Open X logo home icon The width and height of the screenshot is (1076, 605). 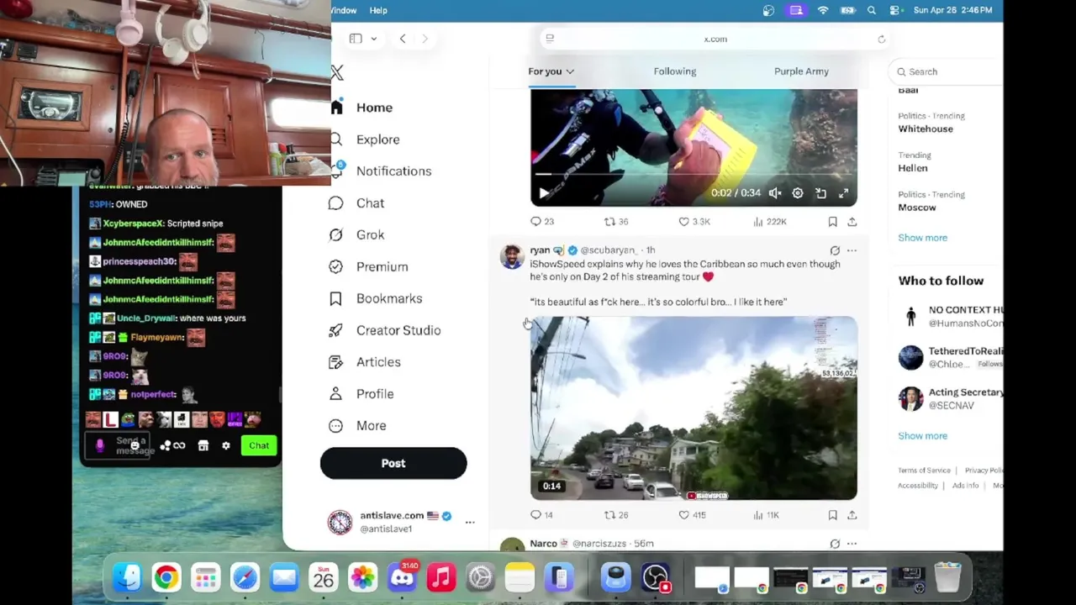pos(337,73)
